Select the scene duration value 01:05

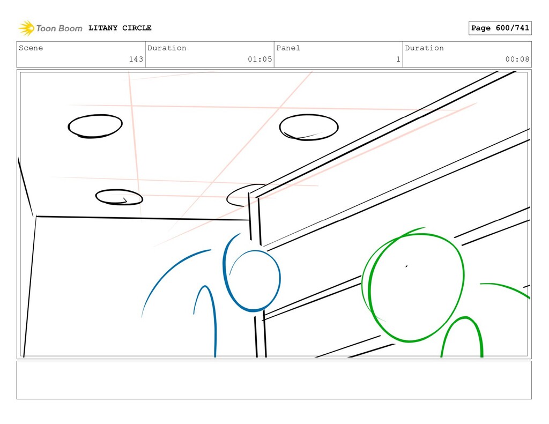pyautogui.click(x=260, y=59)
